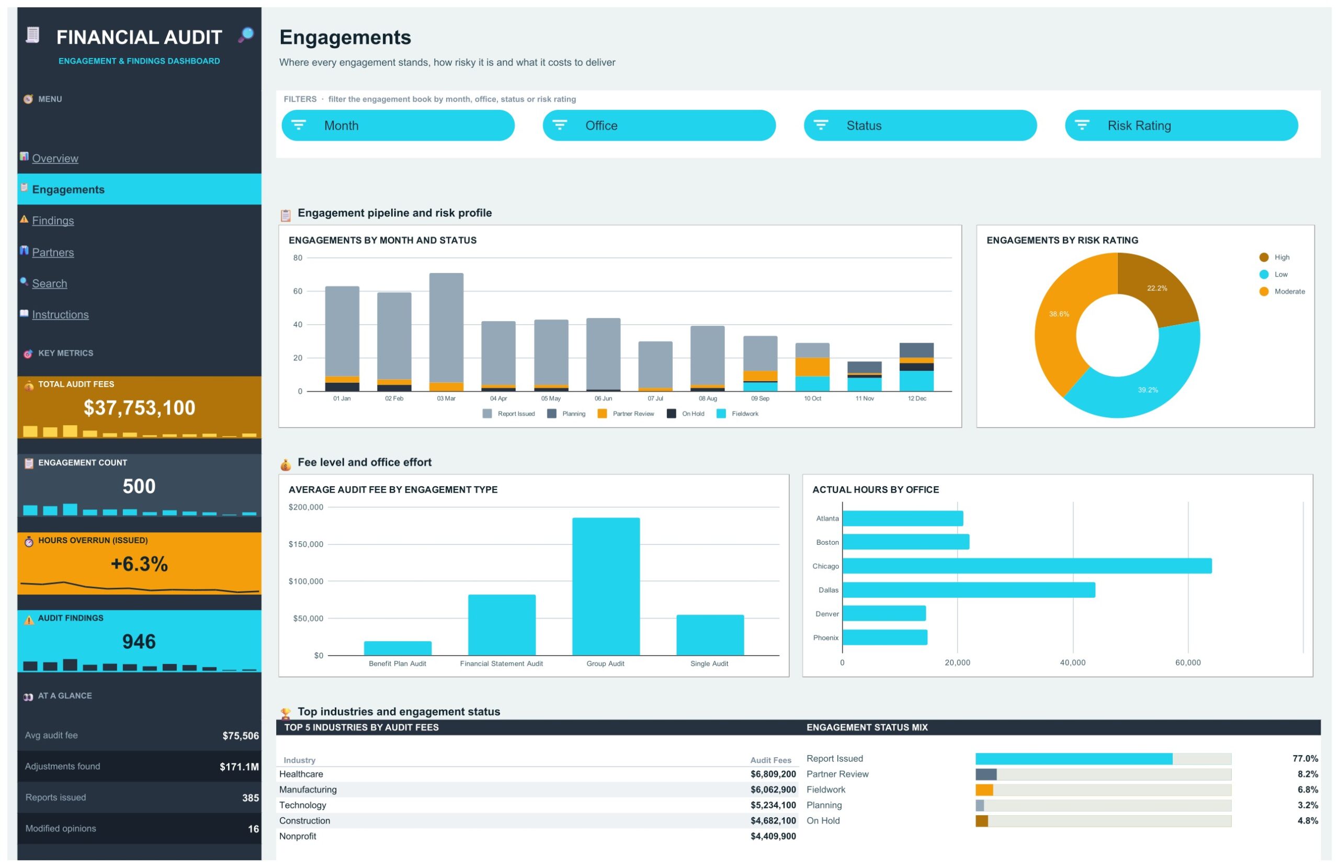The width and height of the screenshot is (1339, 868).
Task: Toggle Planning legend swatch in status chart
Action: click(x=551, y=414)
